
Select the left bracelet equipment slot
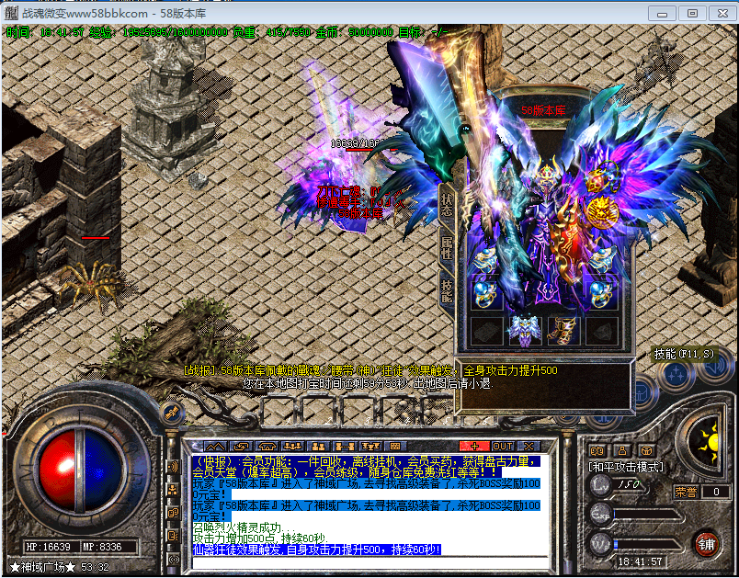[484, 258]
